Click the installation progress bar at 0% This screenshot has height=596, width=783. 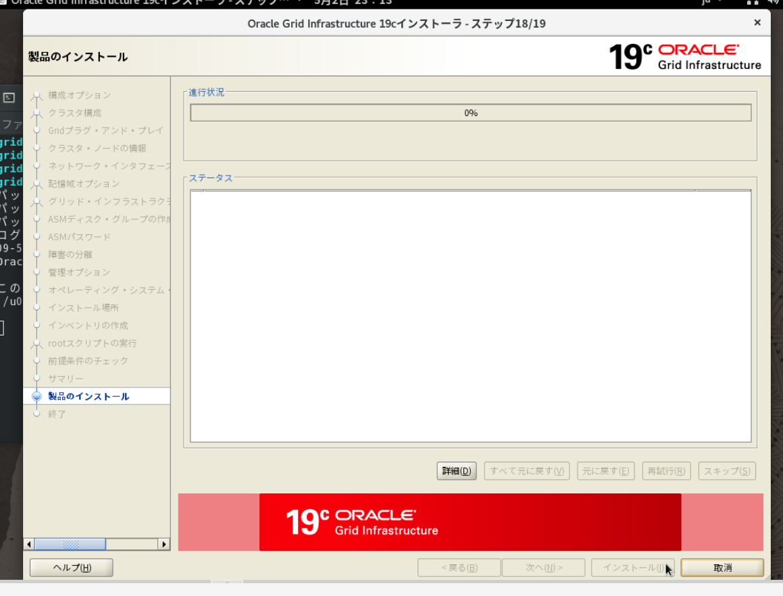point(470,113)
